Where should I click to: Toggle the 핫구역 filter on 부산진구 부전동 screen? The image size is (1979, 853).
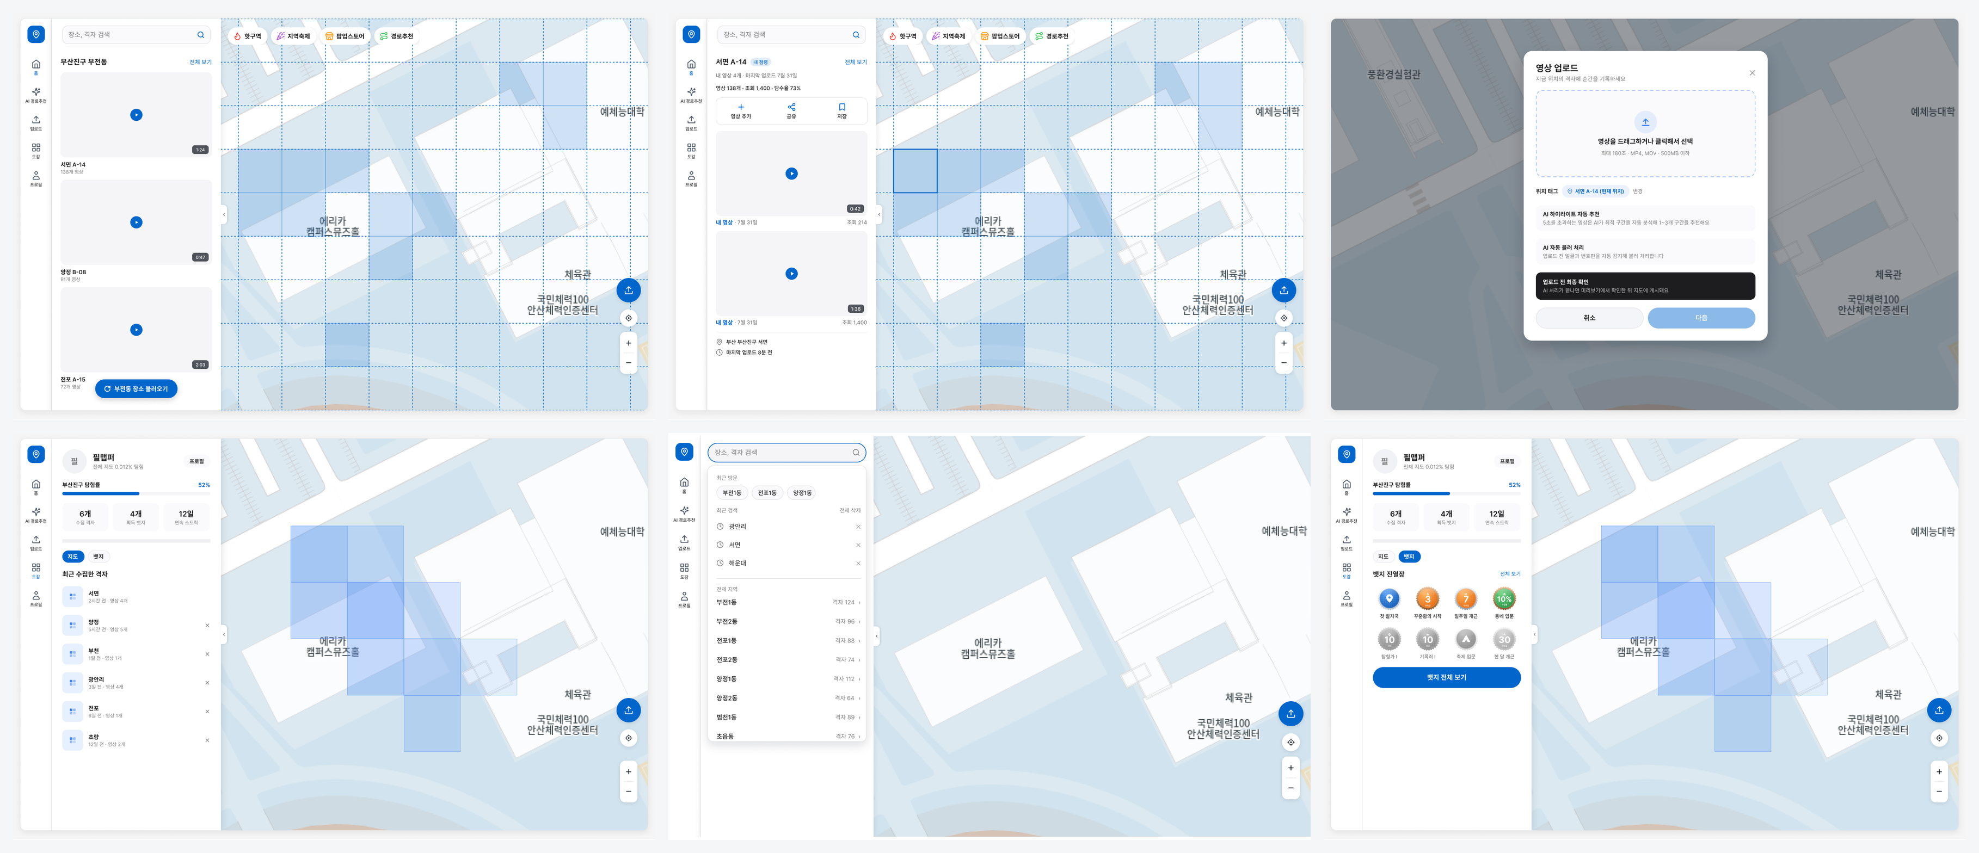pos(247,36)
